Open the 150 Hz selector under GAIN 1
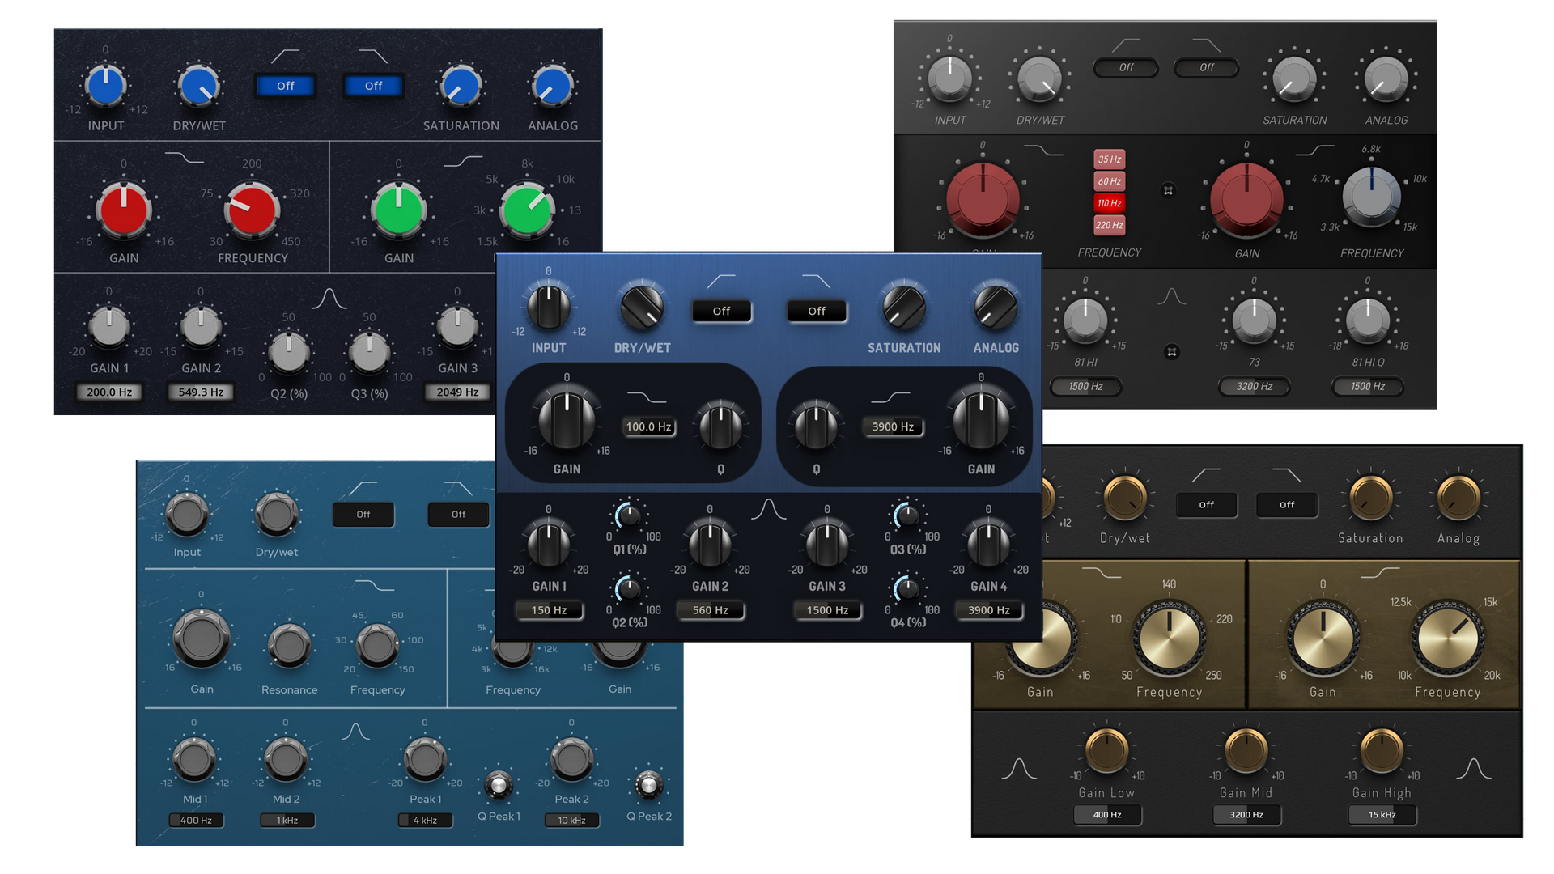Viewport: 1554px width, 874px height. tap(549, 610)
